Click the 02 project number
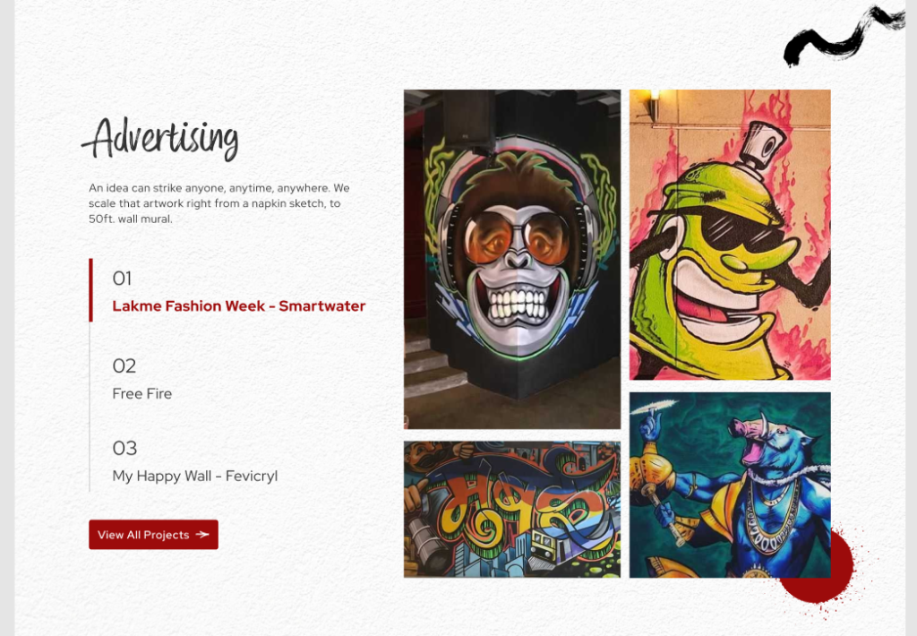The image size is (917, 636). pos(124,366)
